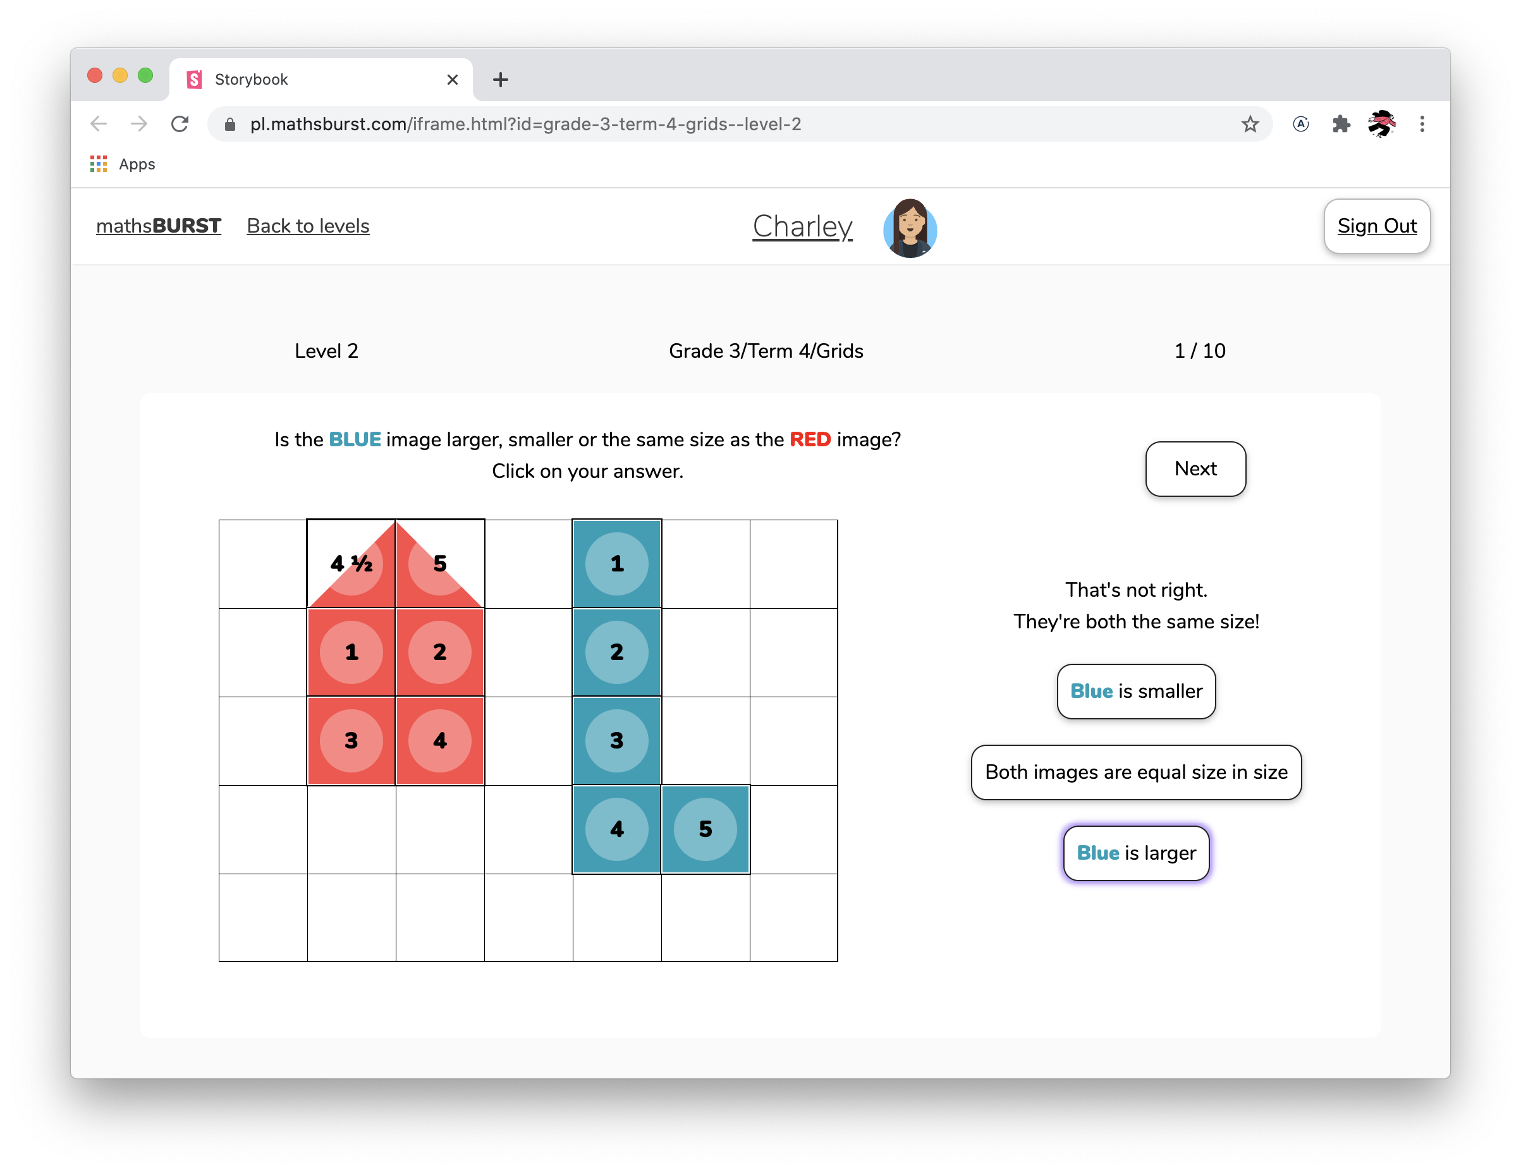This screenshot has height=1172, width=1521.
Task: Click Charley's avatar picture
Action: 910,228
